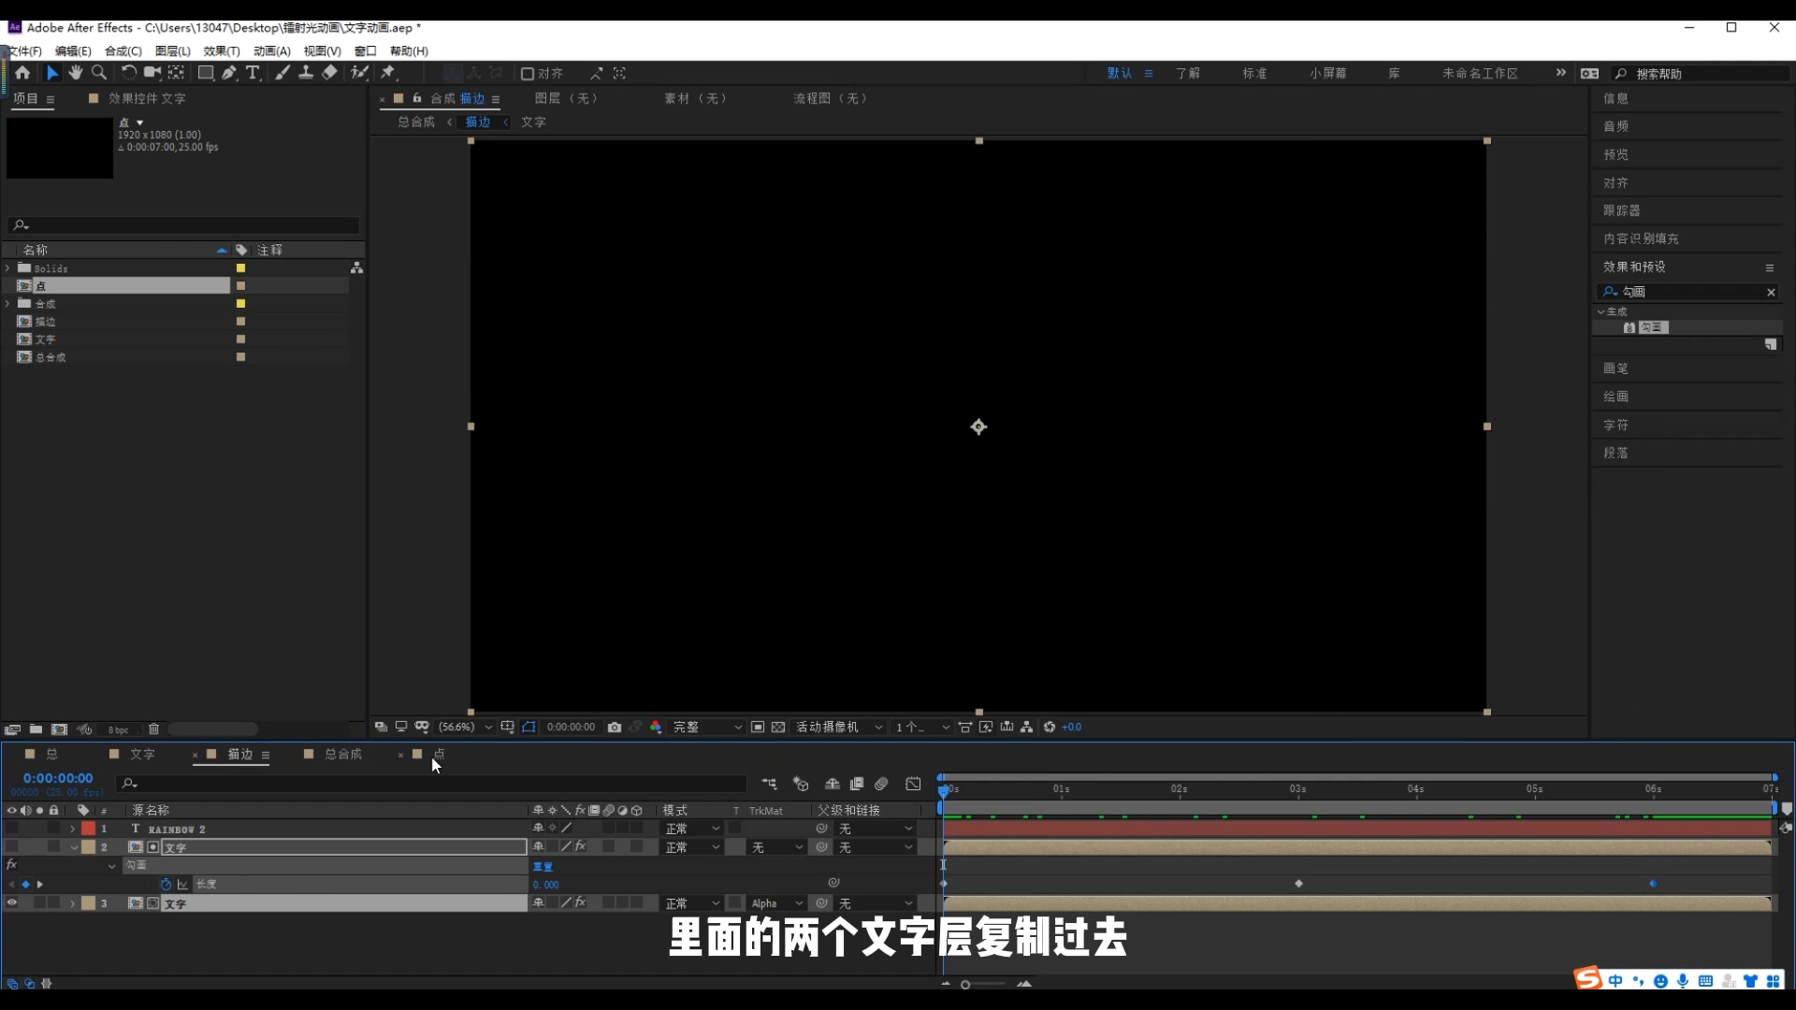
Task: Open the 效果 menu
Action: [x=220, y=51]
